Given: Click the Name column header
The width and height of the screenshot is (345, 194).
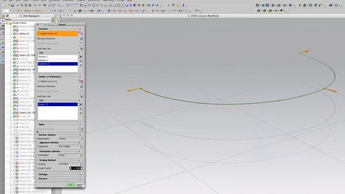Looking at the screenshot, I should click(8, 19).
